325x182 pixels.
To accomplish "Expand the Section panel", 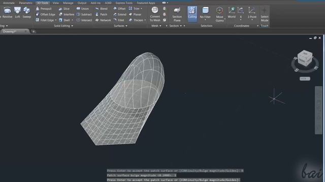I will click(176, 26).
